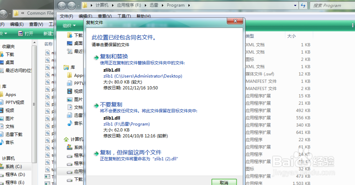Select 最近访问的位置 in Common Files window sidebar
The height and width of the screenshot is (185, 355).
tap(16, 71)
